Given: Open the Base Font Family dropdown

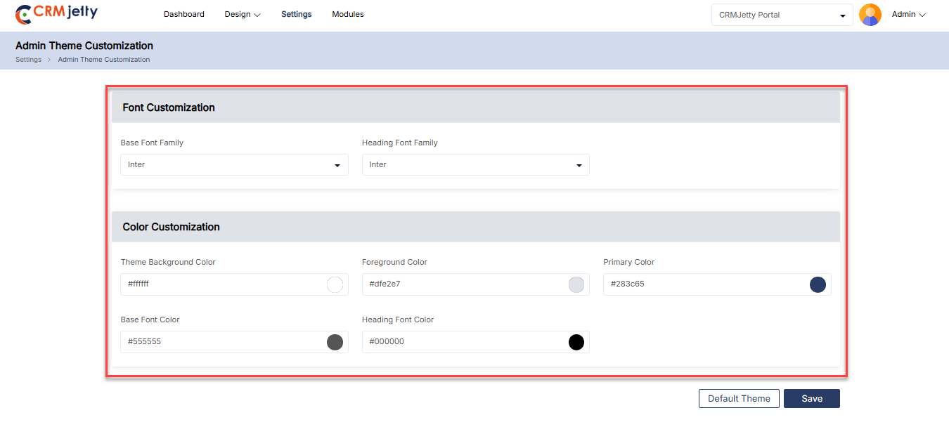Looking at the screenshot, I should pos(234,165).
